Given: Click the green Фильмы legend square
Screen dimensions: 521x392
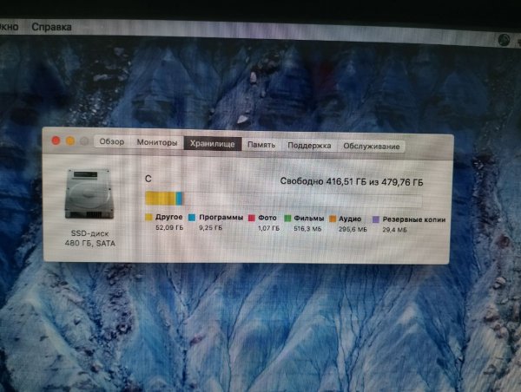Looking at the screenshot, I should tap(287, 219).
